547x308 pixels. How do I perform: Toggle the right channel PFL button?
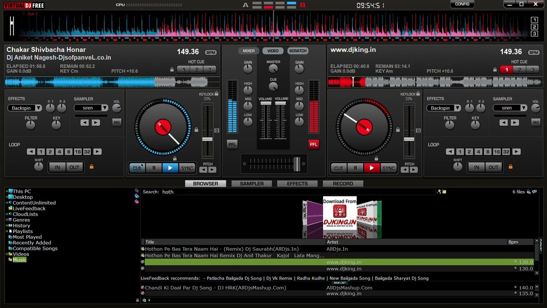[314, 145]
